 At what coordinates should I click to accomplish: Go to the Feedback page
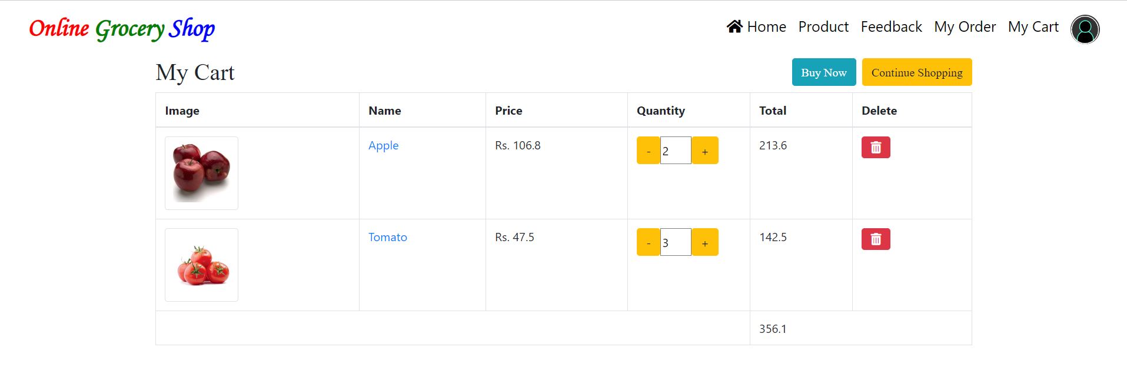pyautogui.click(x=891, y=27)
